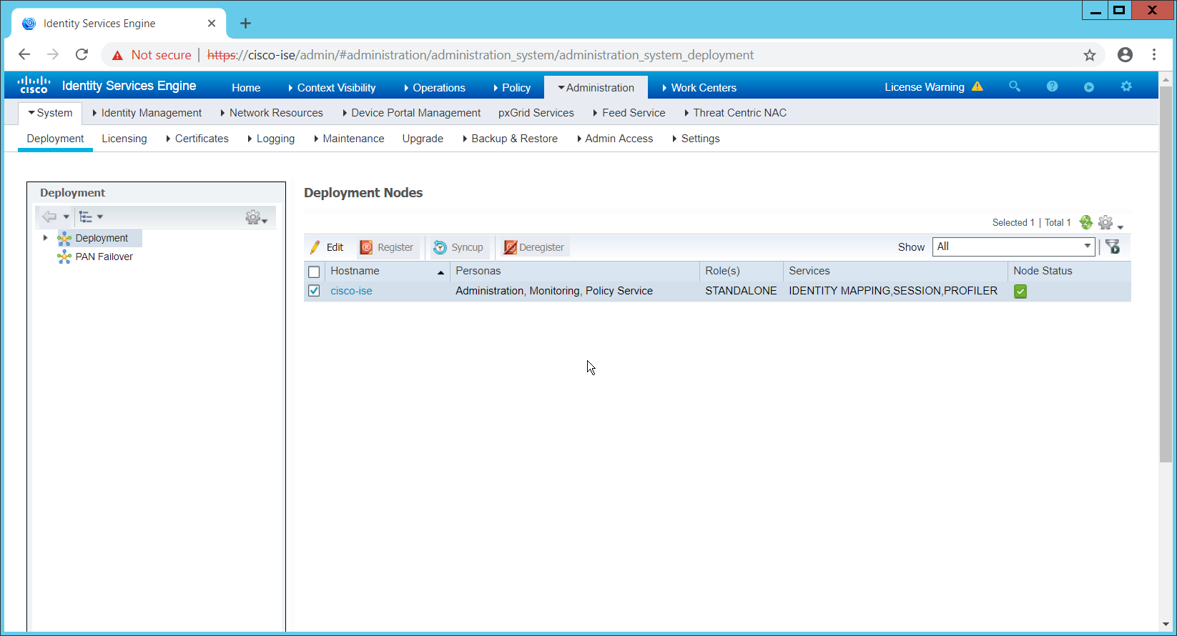Switch to the Licensing tab
This screenshot has height=636, width=1177.
point(124,139)
